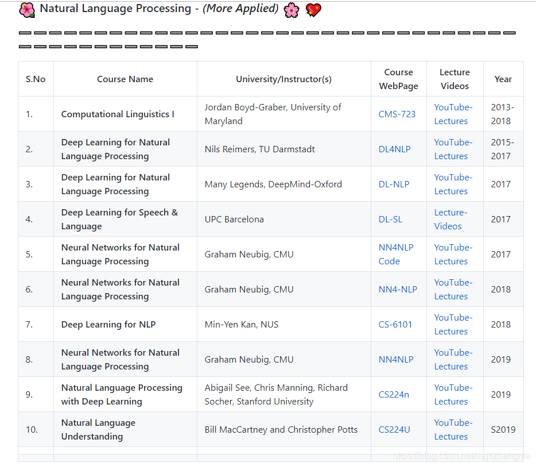Open the CMS-723 course webpage link
536x466 pixels.
click(x=397, y=114)
